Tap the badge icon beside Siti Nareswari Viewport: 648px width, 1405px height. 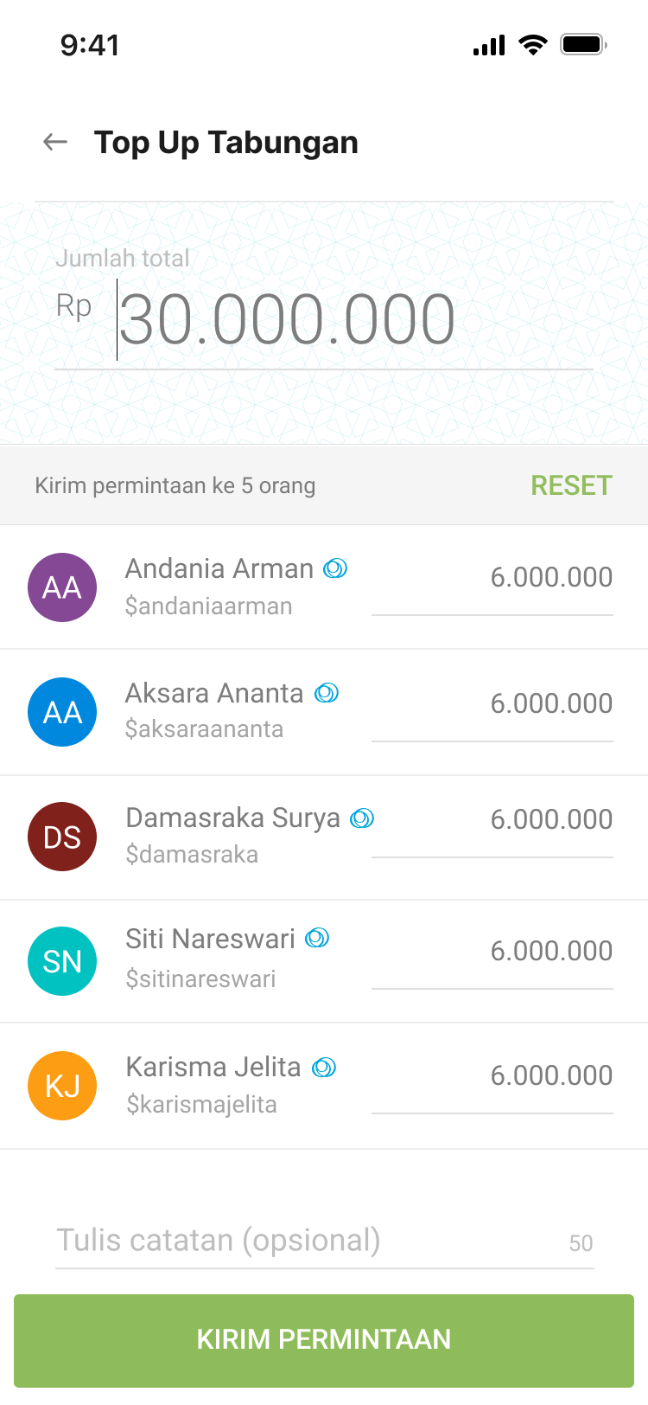318,938
